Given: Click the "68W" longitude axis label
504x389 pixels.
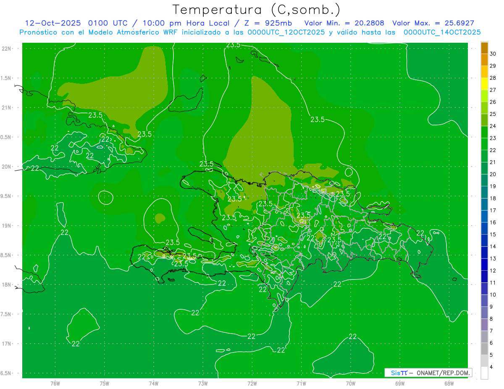Looking at the screenshot, I should click(449, 383).
